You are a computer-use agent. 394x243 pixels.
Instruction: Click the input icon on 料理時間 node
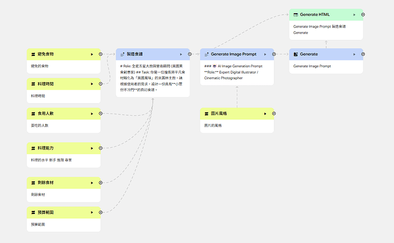[33, 84]
